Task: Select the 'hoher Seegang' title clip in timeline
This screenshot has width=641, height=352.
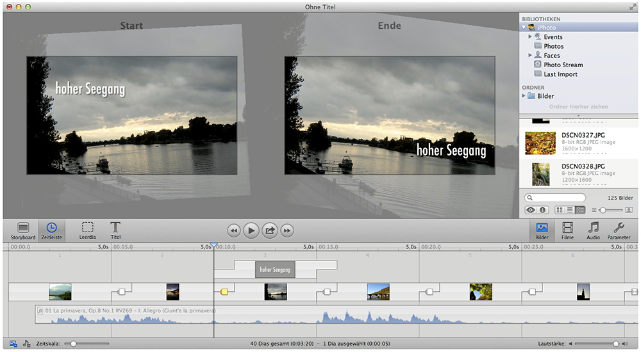Action: [x=274, y=269]
